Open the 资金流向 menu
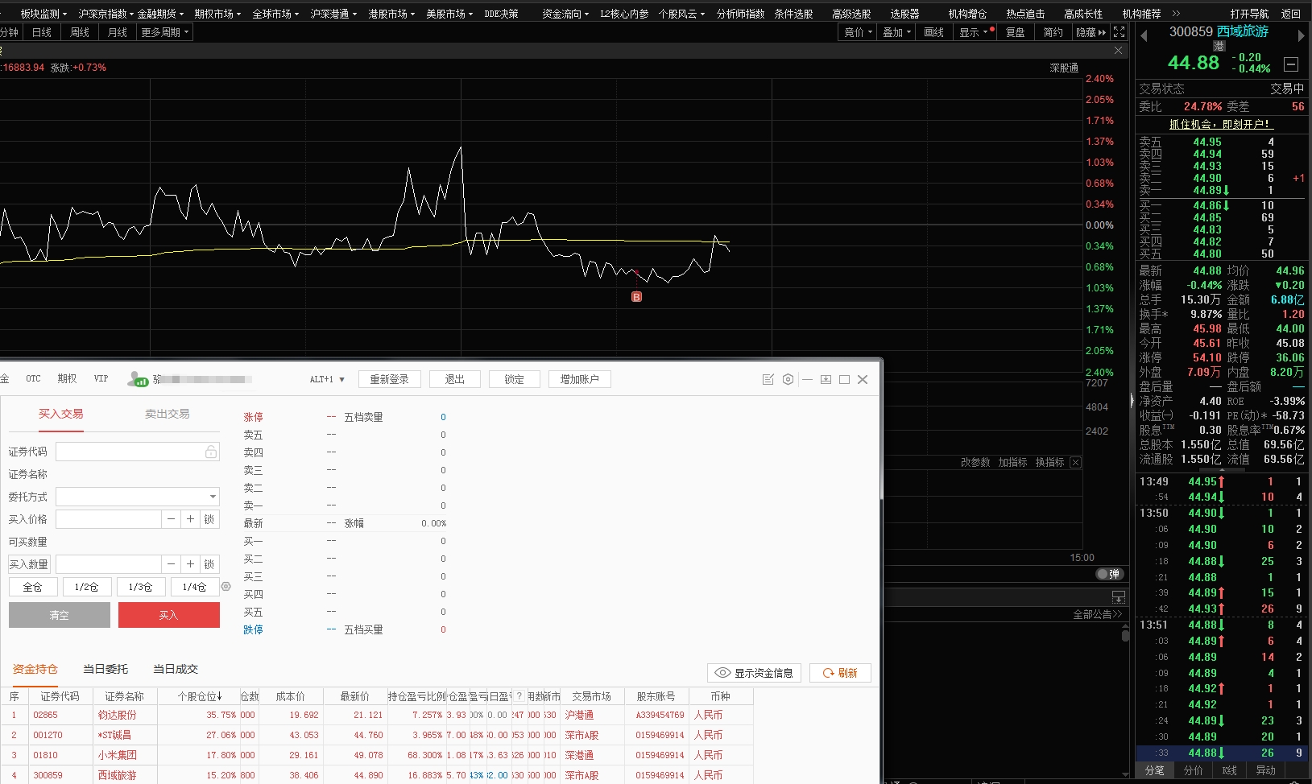 coord(565,14)
